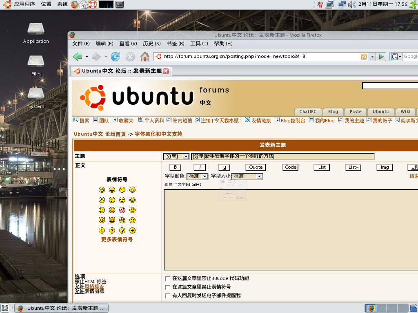The height and width of the screenshot is (313, 418).
Task: Click the show desktop button
Action: coord(5,308)
